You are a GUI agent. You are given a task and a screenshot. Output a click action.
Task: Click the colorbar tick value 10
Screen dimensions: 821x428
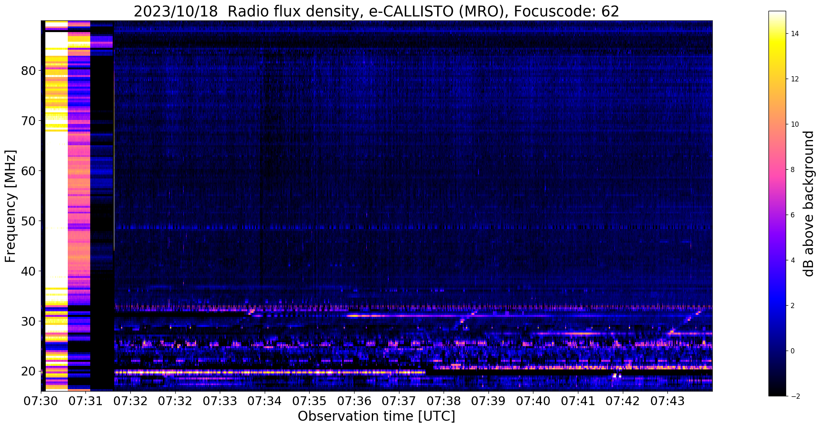click(794, 124)
